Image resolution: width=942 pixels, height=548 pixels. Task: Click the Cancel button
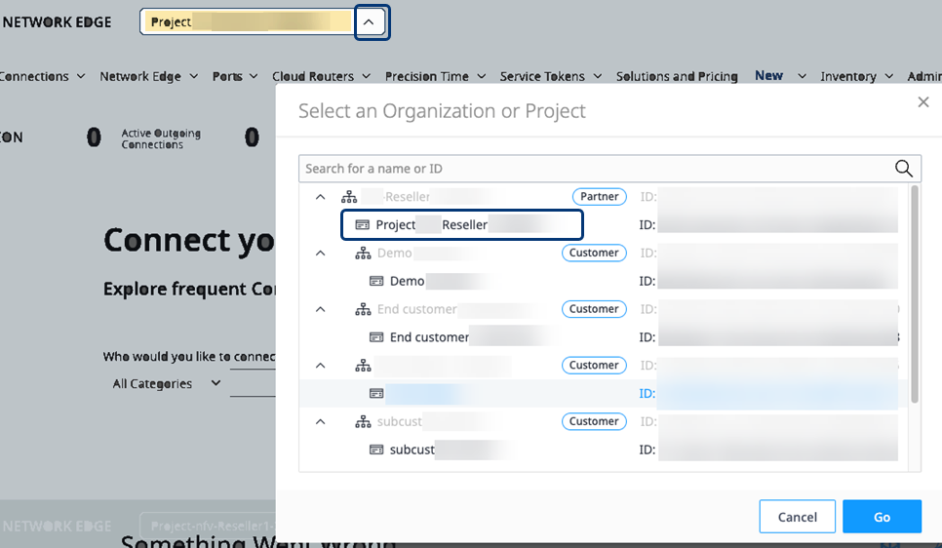pyautogui.click(x=798, y=517)
